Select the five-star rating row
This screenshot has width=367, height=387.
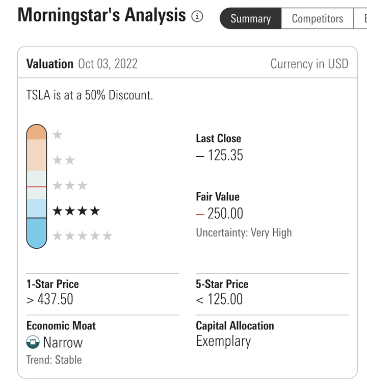[83, 236]
